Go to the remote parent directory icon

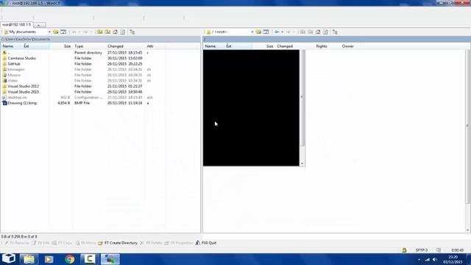(x=302, y=32)
